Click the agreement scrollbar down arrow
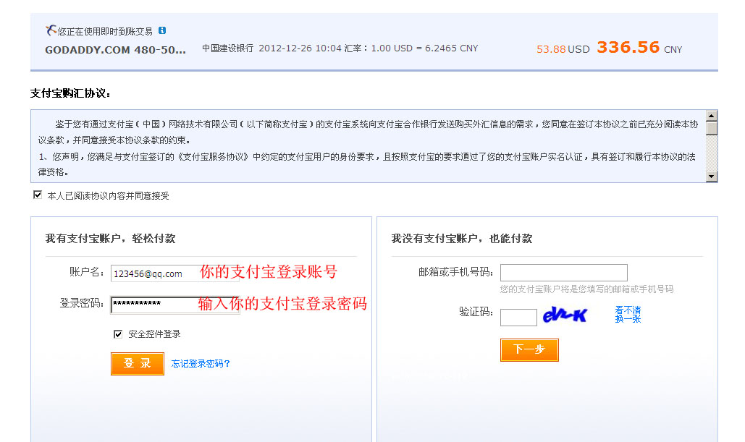Image resolution: width=745 pixels, height=442 pixels. click(711, 177)
